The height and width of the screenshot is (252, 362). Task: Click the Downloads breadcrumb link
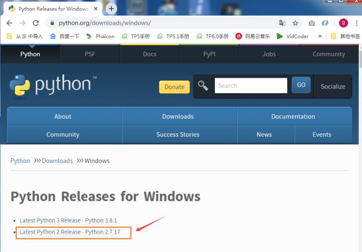click(x=57, y=161)
